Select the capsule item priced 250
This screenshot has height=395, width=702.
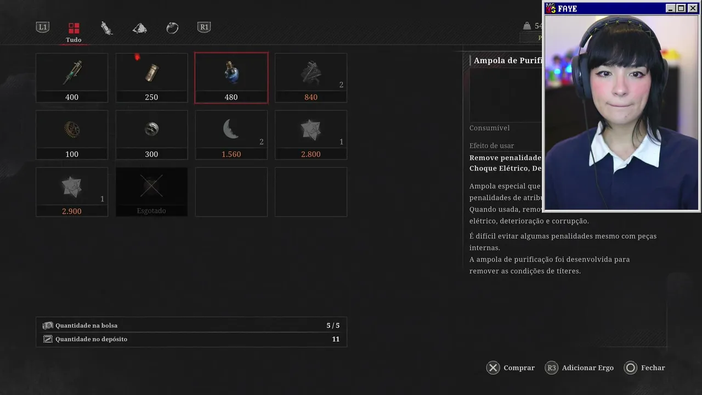(151, 78)
